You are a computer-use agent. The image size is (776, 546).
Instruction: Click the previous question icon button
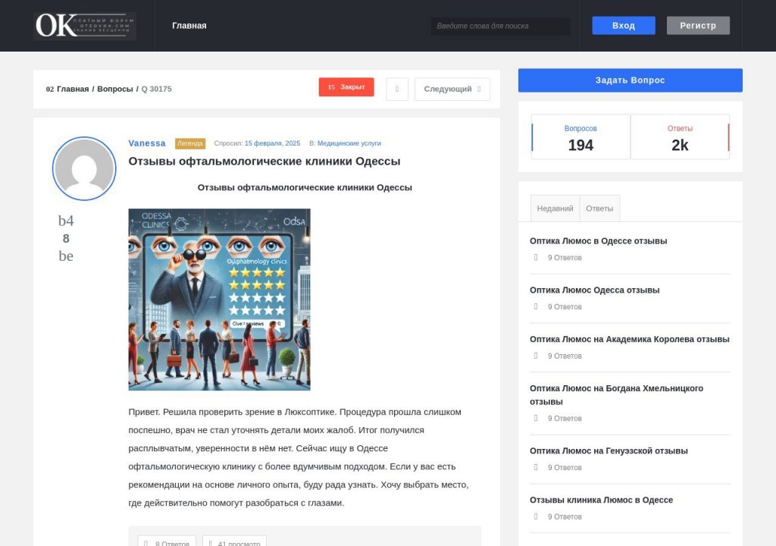coord(397,89)
